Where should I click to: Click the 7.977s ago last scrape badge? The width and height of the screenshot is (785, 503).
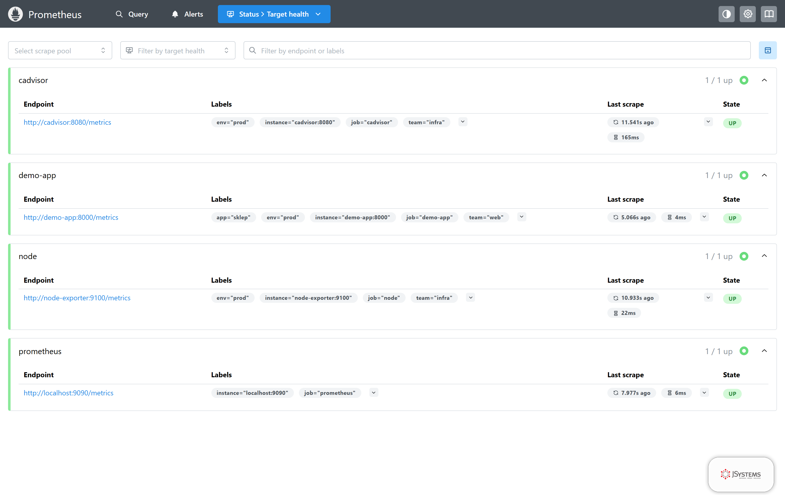click(x=632, y=393)
